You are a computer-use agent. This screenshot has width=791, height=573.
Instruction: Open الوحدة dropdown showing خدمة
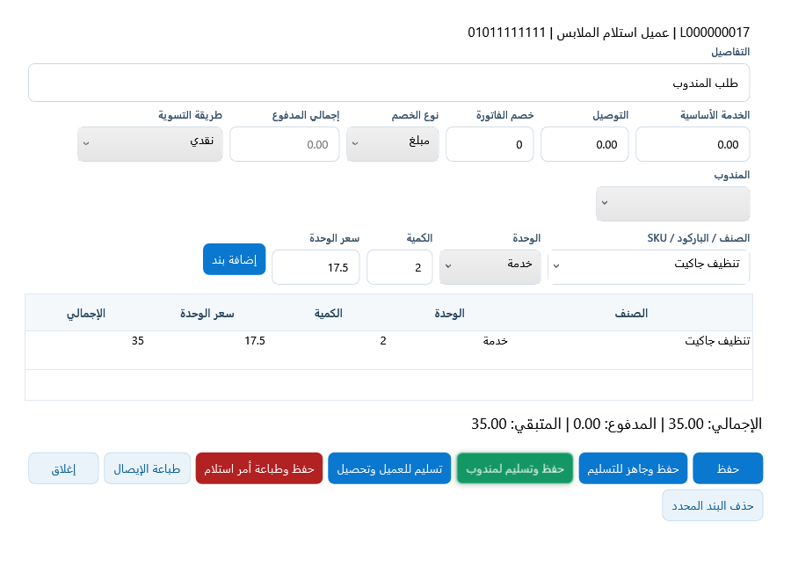pos(490,267)
